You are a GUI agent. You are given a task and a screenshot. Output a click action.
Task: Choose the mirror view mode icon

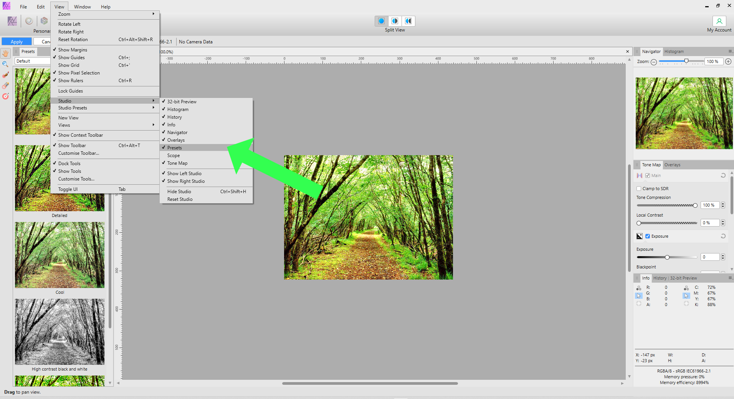coord(408,21)
